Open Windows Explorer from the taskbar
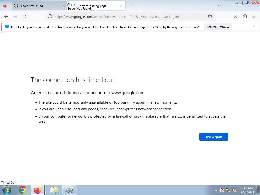 click(54, 190)
